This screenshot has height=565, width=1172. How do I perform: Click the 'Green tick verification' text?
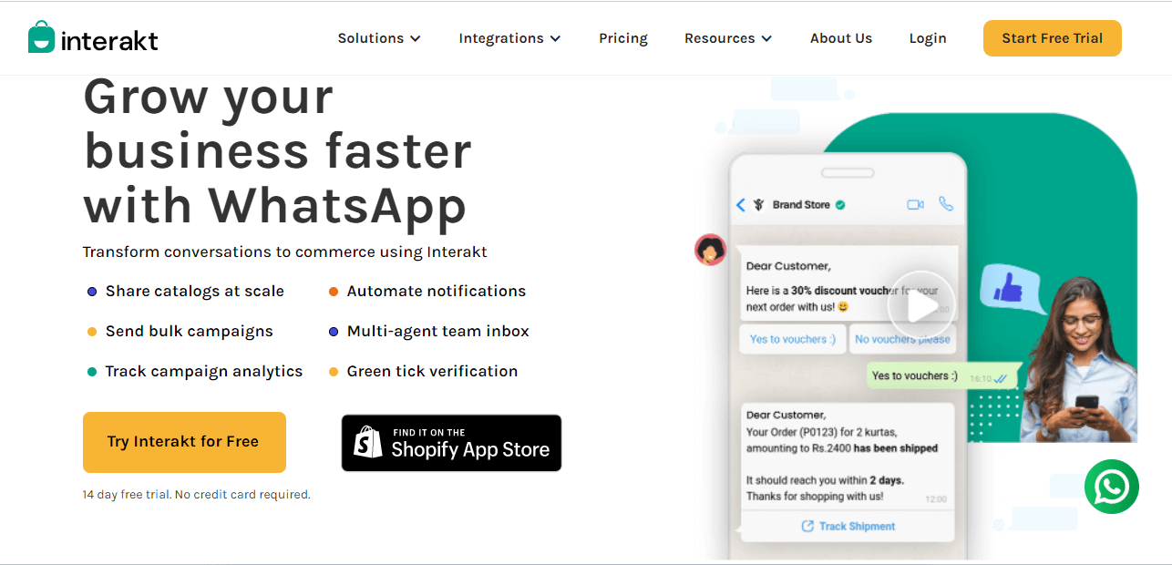click(433, 372)
